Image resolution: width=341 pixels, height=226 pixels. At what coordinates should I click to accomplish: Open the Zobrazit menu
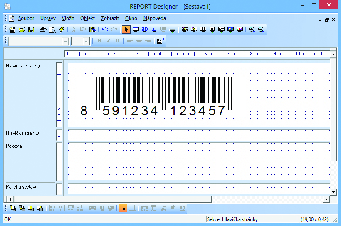pyautogui.click(x=110, y=18)
